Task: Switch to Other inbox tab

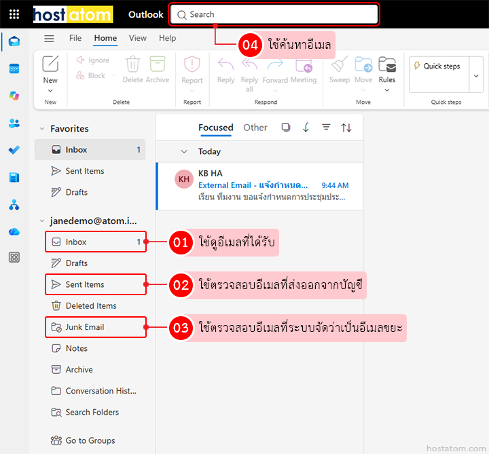Action: click(255, 128)
